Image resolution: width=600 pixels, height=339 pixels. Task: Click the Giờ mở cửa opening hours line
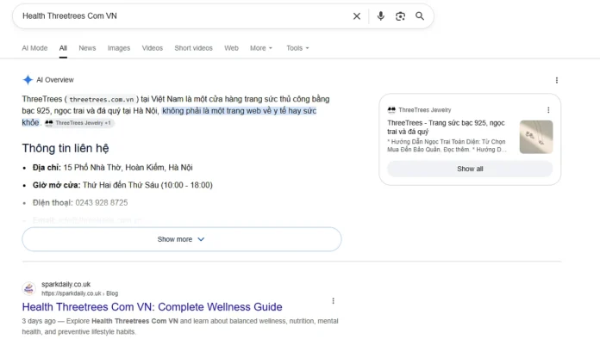tap(122, 185)
